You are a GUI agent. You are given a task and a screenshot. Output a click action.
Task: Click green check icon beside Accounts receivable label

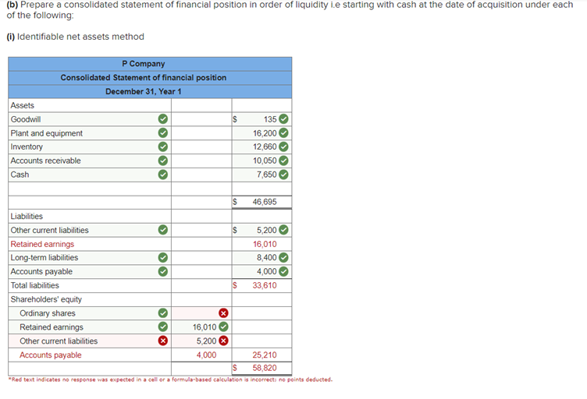coord(163,161)
